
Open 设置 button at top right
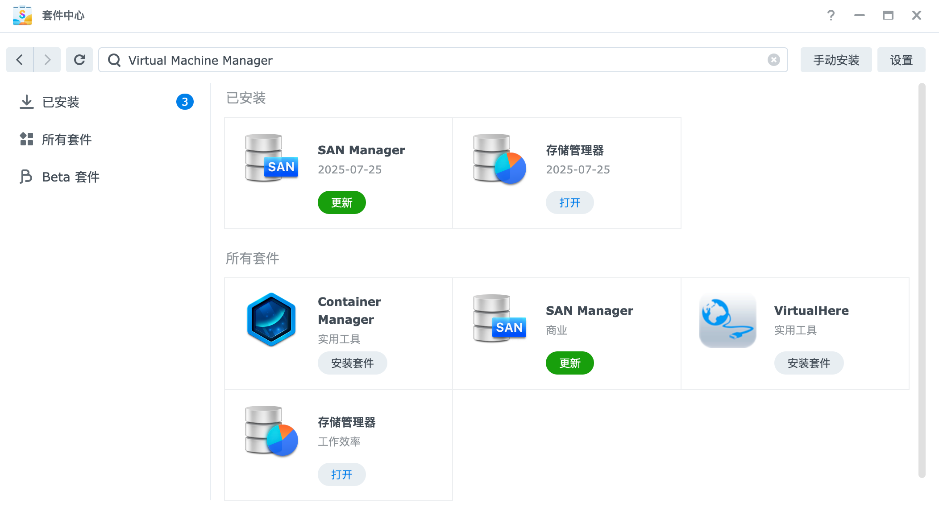point(901,60)
